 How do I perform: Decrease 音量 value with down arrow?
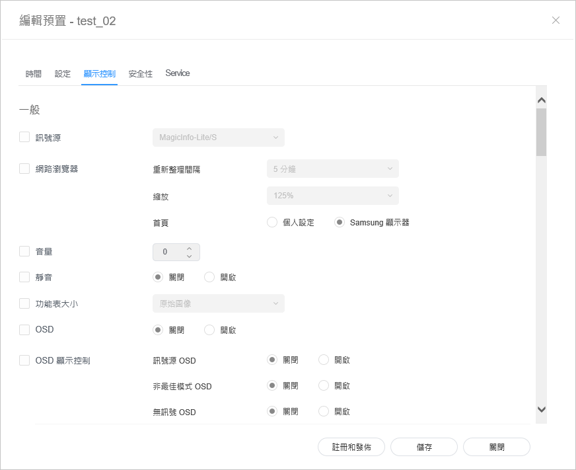189,256
